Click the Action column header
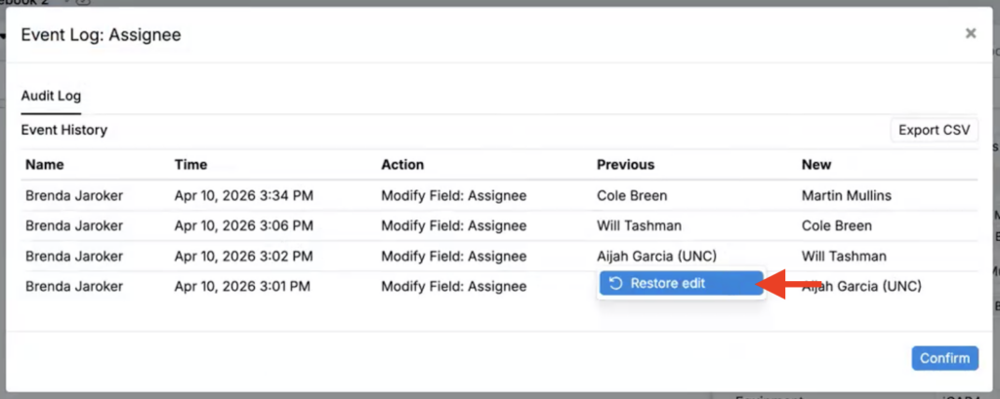 (x=402, y=165)
